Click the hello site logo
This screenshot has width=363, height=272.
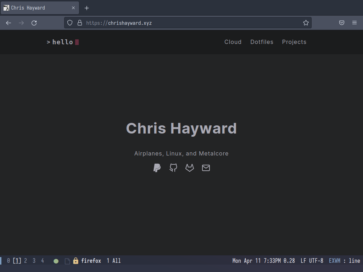coord(63,42)
